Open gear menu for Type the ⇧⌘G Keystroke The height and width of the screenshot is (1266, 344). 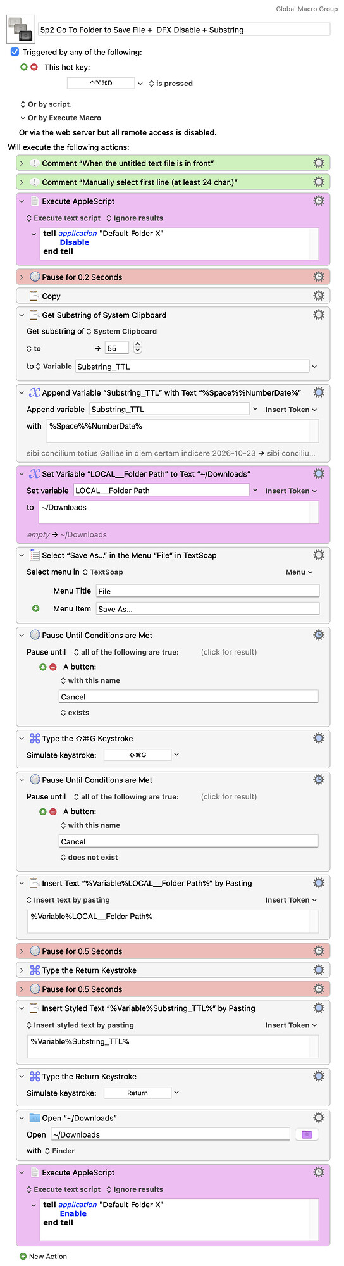(319, 739)
